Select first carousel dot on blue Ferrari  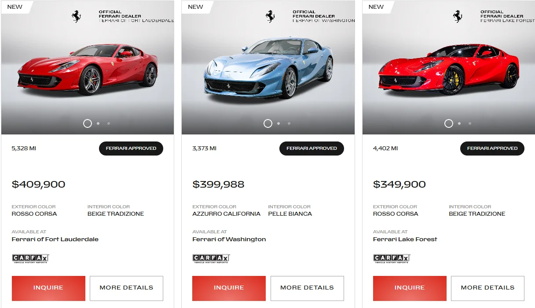(x=268, y=123)
